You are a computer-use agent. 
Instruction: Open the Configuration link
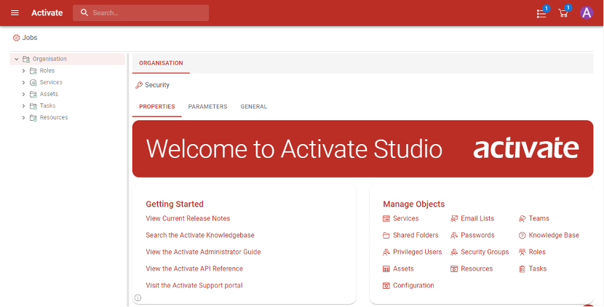[x=413, y=285]
